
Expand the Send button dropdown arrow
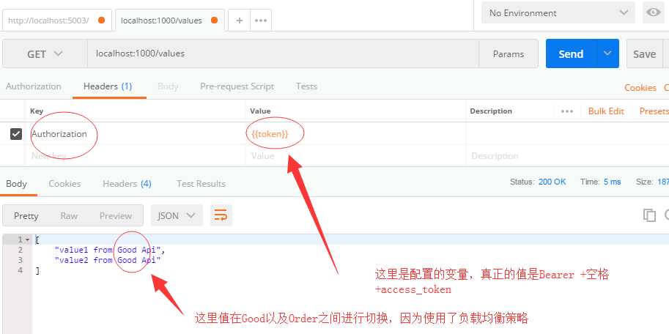[607, 53]
